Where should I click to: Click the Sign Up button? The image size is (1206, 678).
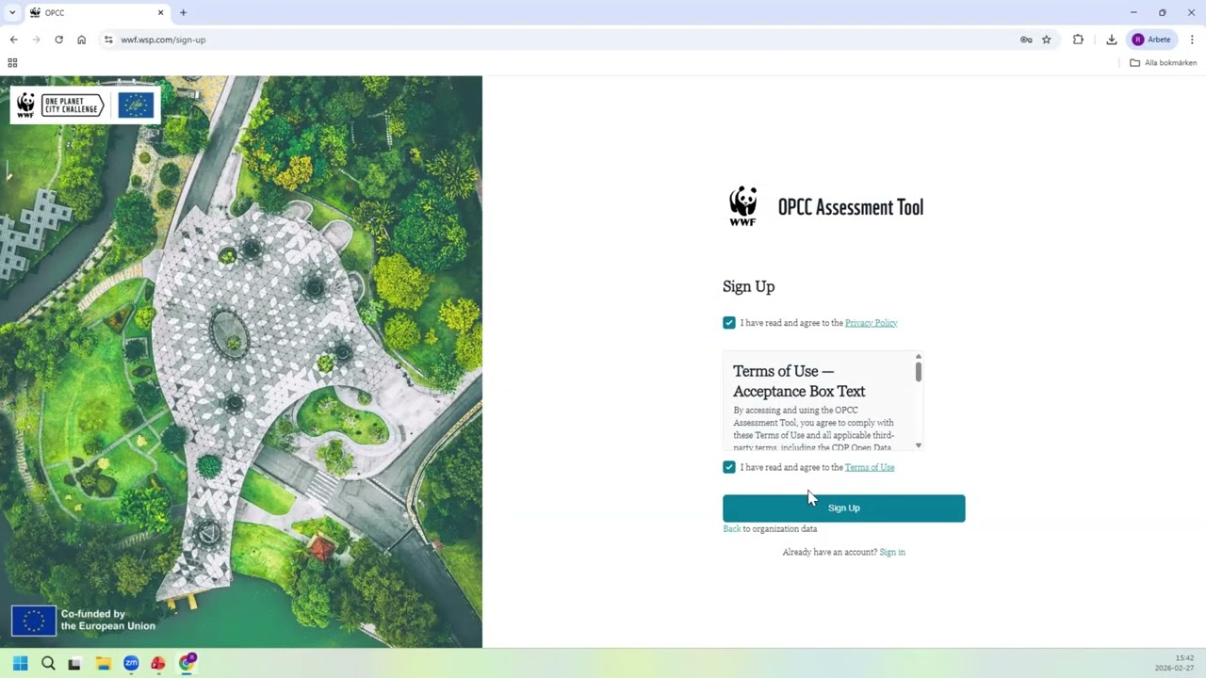[844, 508]
